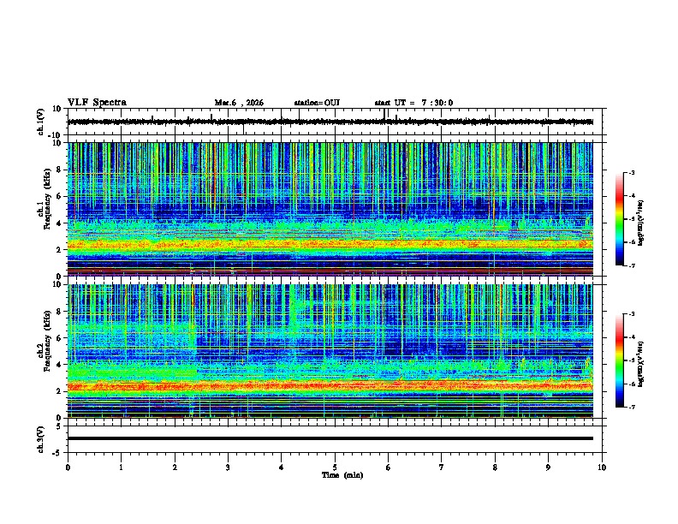
Task: Click the time axis tick label "1"
Action: [121, 467]
